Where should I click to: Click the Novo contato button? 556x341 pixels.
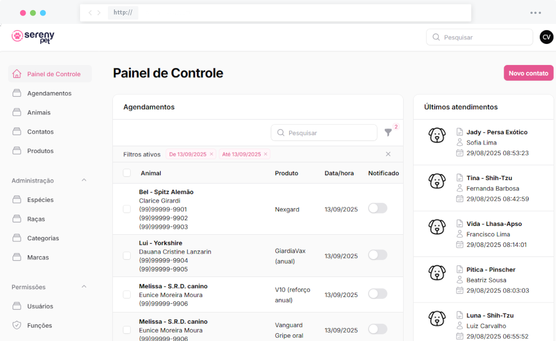528,73
